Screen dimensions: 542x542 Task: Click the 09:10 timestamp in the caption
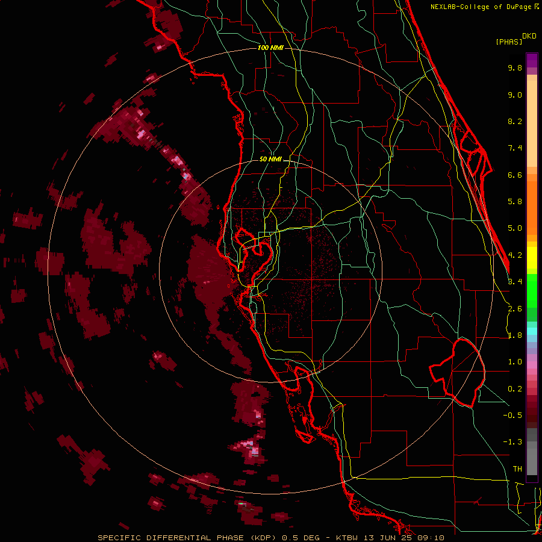coord(431,538)
